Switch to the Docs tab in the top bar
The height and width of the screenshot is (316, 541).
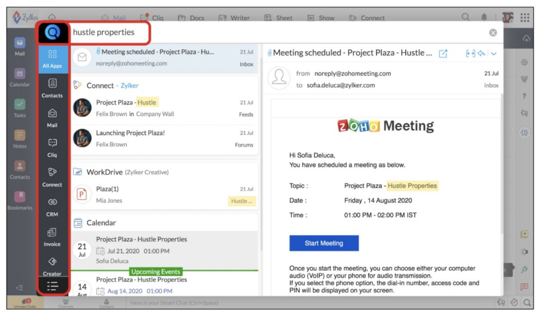click(x=191, y=18)
